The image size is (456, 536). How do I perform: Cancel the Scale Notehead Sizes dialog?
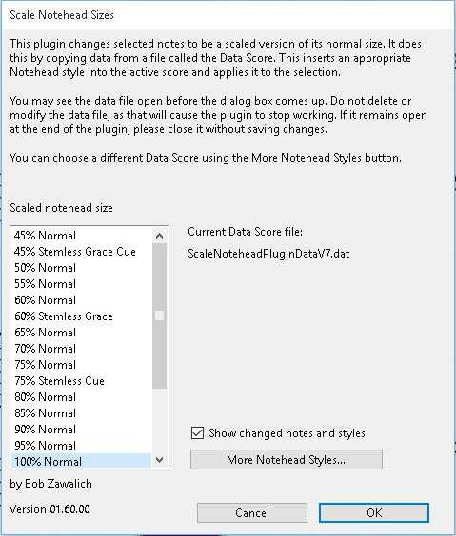pos(252,512)
